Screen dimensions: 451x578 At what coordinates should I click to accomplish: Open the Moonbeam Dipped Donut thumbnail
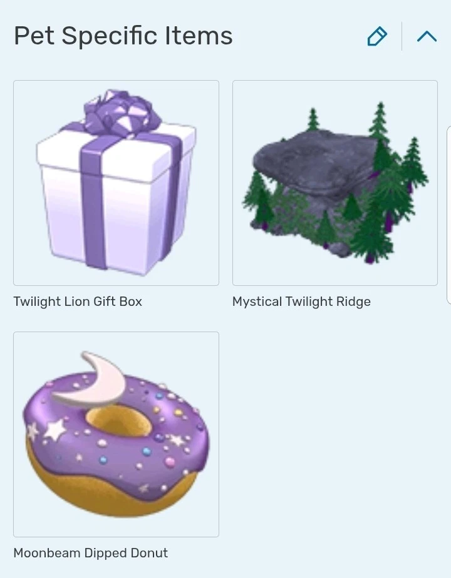pyautogui.click(x=117, y=434)
